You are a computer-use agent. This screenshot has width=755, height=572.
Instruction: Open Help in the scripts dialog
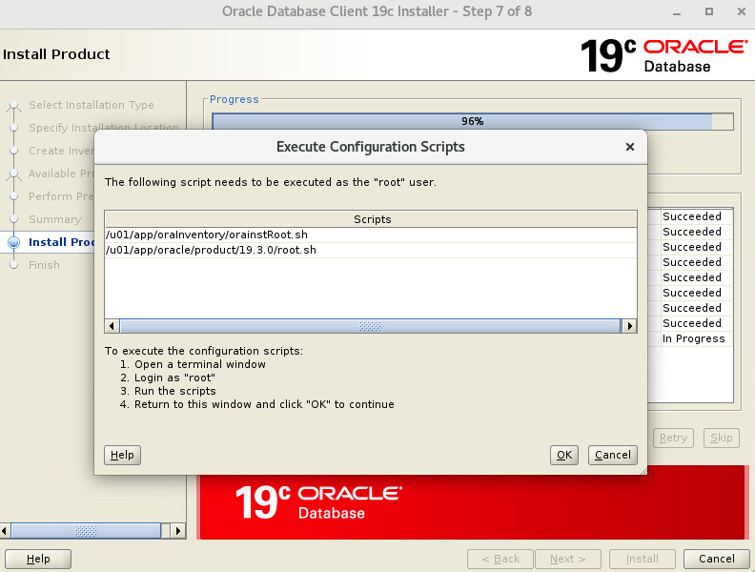[x=122, y=455]
